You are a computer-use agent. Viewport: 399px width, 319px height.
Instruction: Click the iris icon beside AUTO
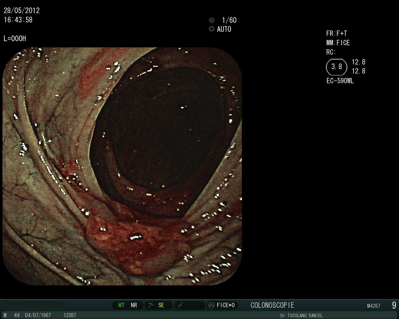212,29
